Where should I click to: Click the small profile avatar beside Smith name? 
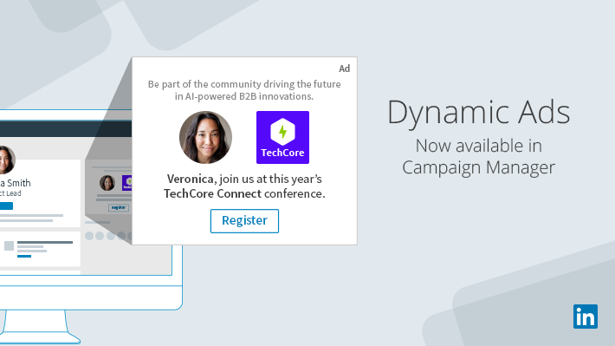pyautogui.click(x=6, y=160)
